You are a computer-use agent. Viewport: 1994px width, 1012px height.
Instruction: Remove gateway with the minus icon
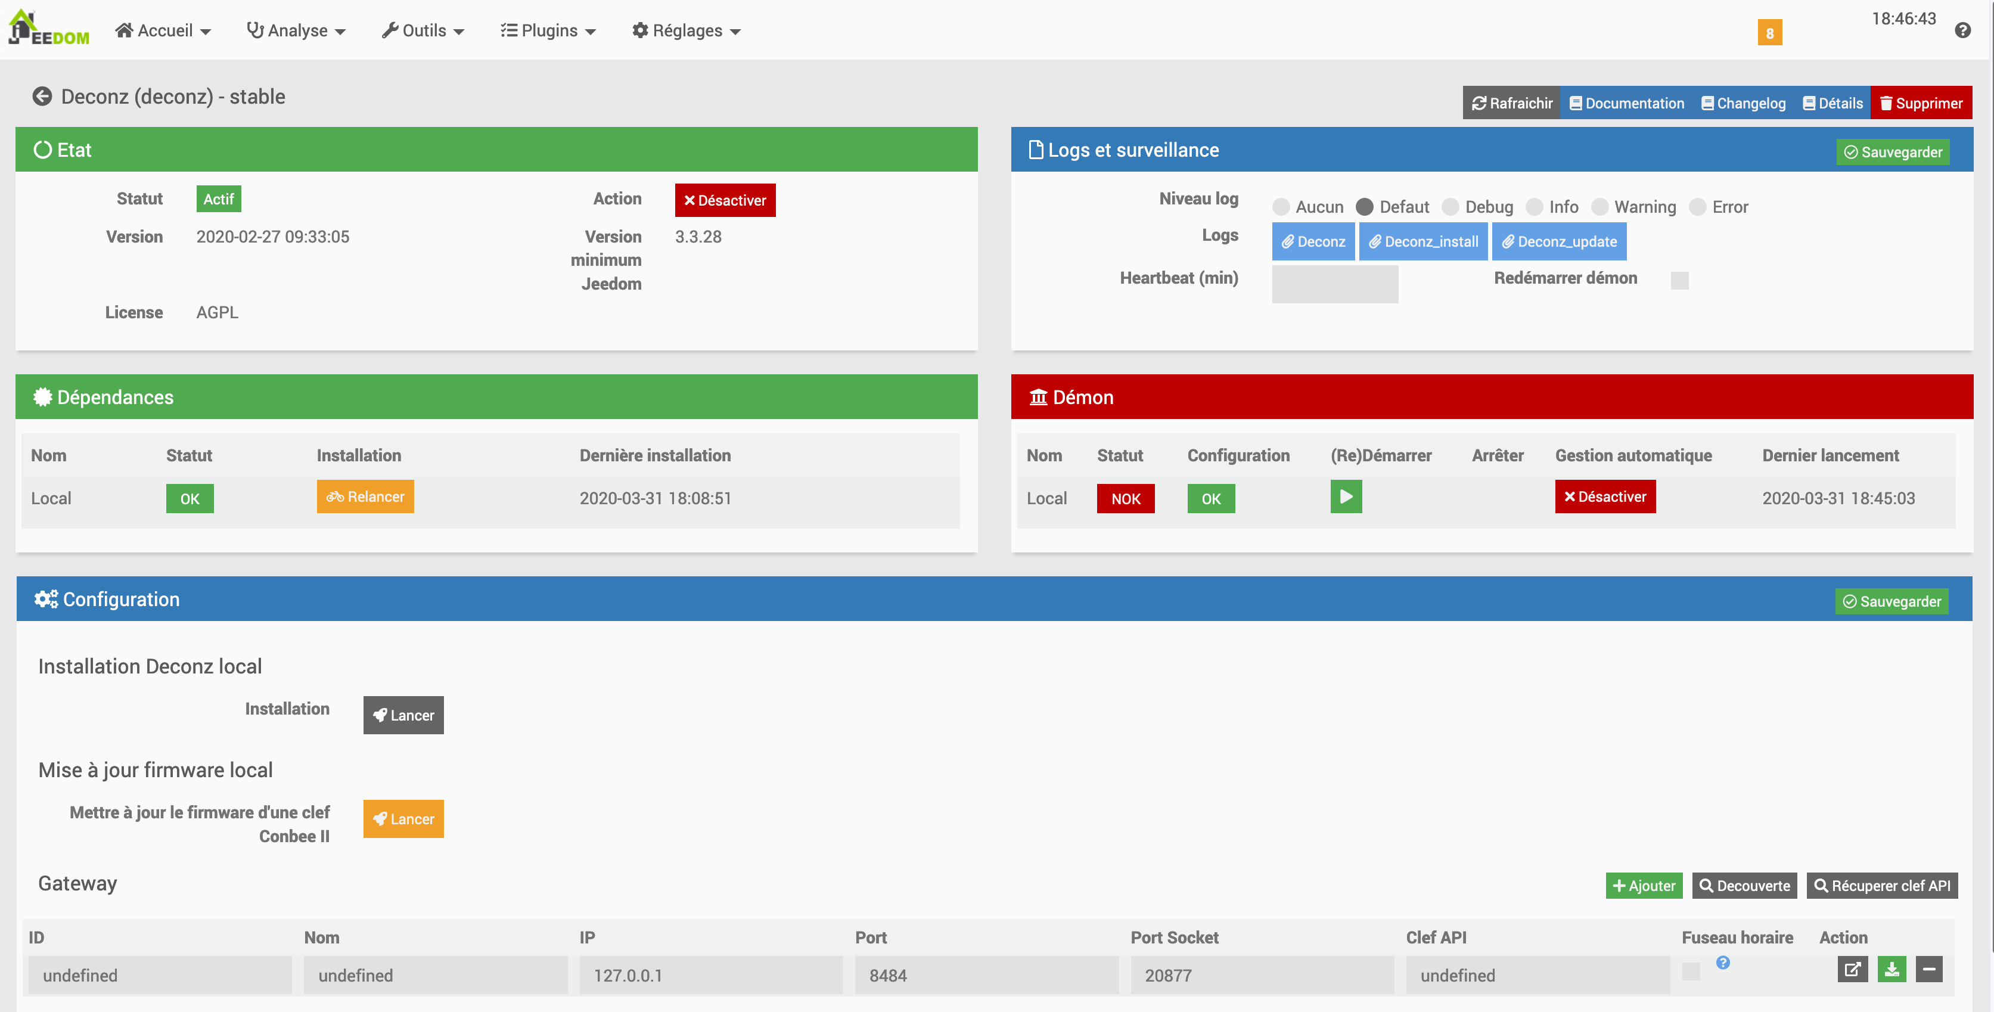[1929, 970]
